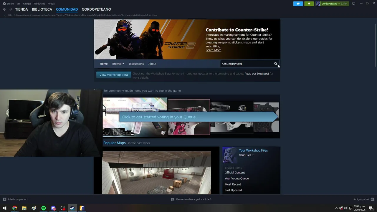
Task: Click the Steam forward navigation arrow
Action: (11, 9)
